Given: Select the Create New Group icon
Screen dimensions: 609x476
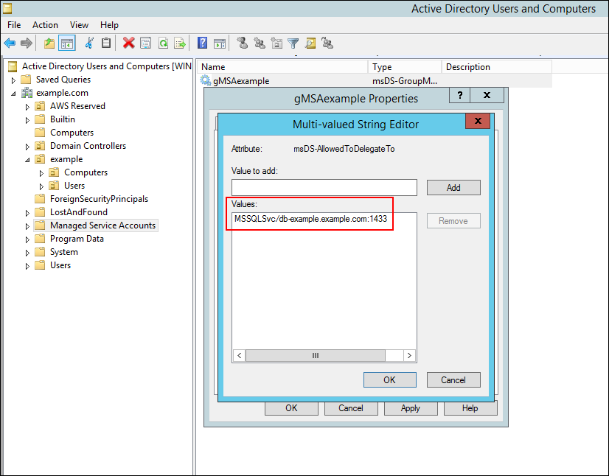Looking at the screenshot, I should (260, 43).
